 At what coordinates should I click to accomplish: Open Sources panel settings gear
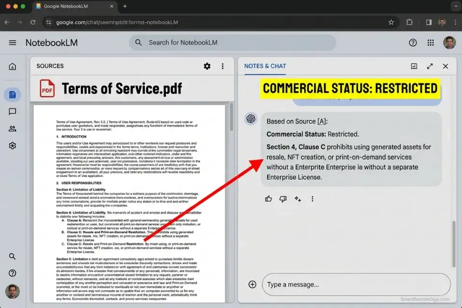point(207,66)
